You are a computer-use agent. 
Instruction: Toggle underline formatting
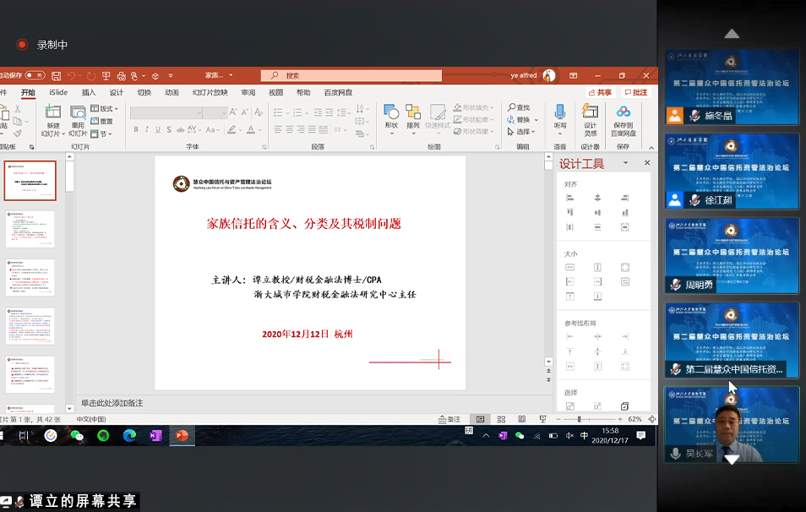[158, 128]
